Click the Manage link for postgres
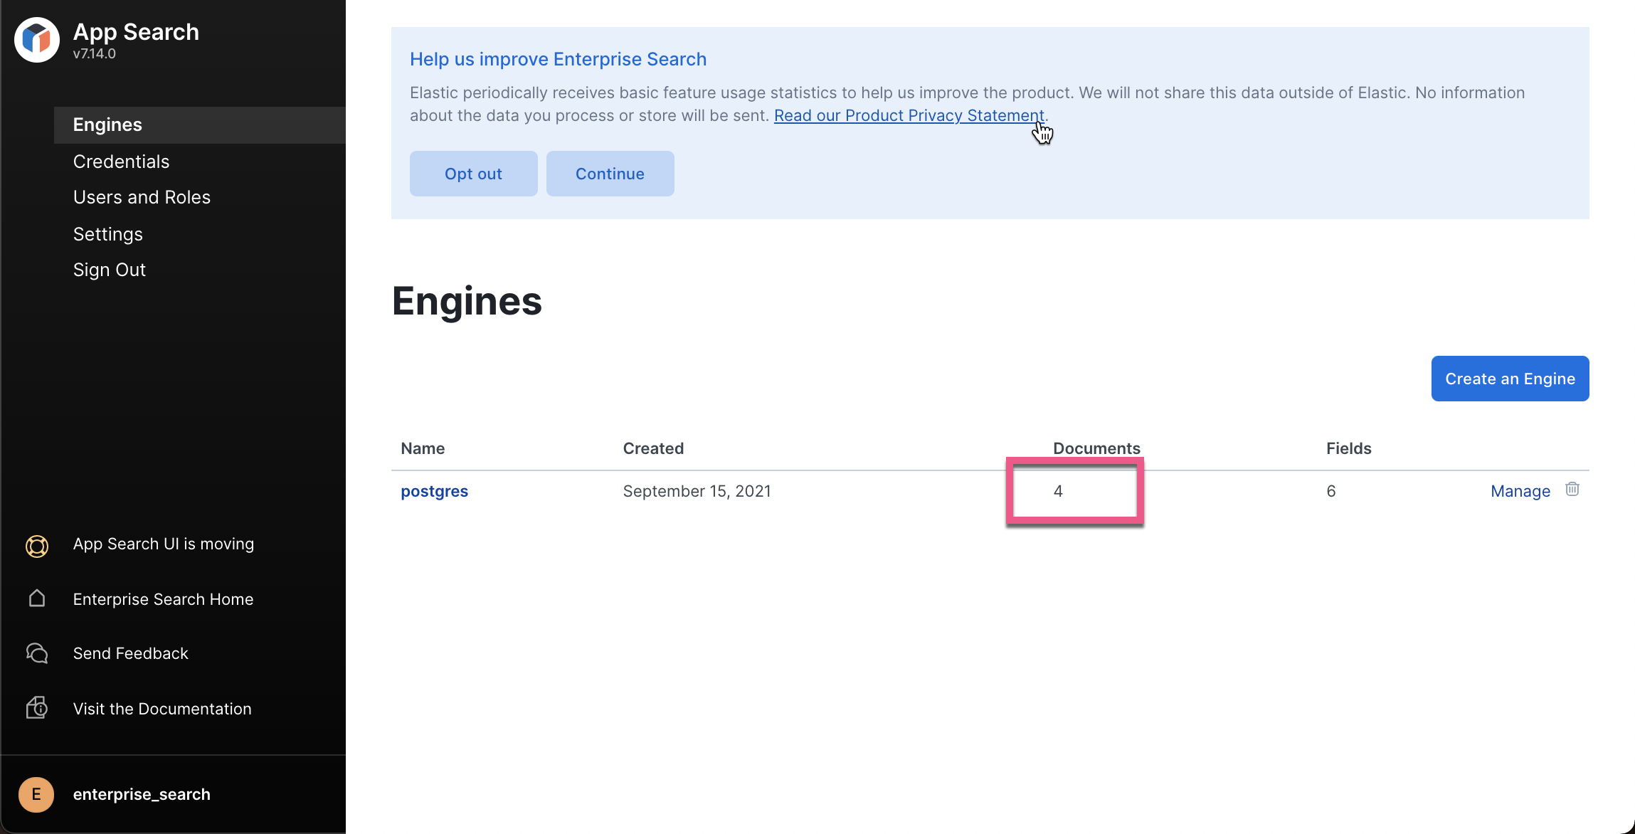This screenshot has height=834, width=1635. [1520, 491]
